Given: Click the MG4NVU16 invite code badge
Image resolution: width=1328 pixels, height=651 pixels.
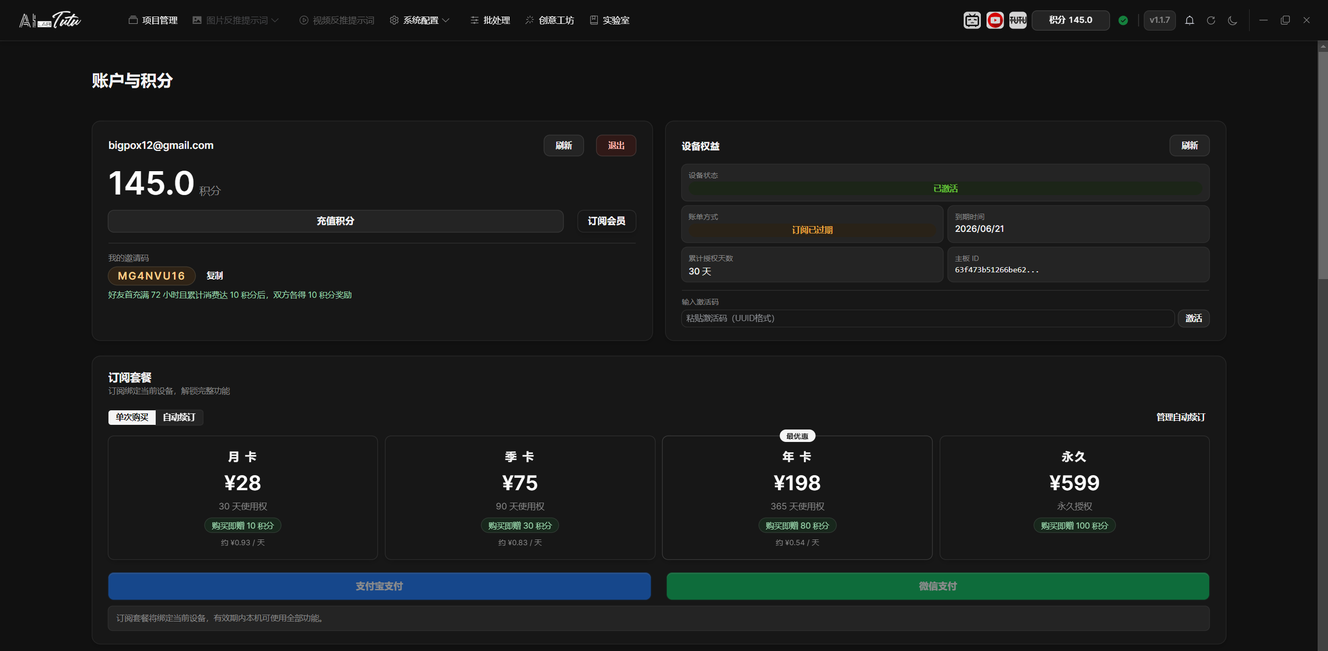Looking at the screenshot, I should [152, 276].
